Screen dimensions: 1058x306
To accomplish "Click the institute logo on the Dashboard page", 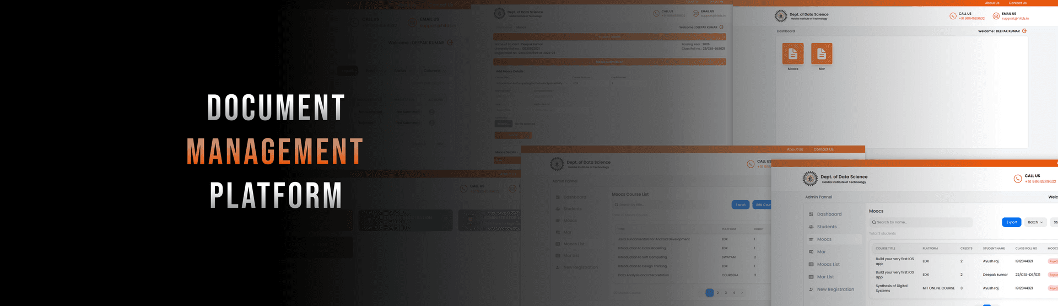I will click(781, 16).
